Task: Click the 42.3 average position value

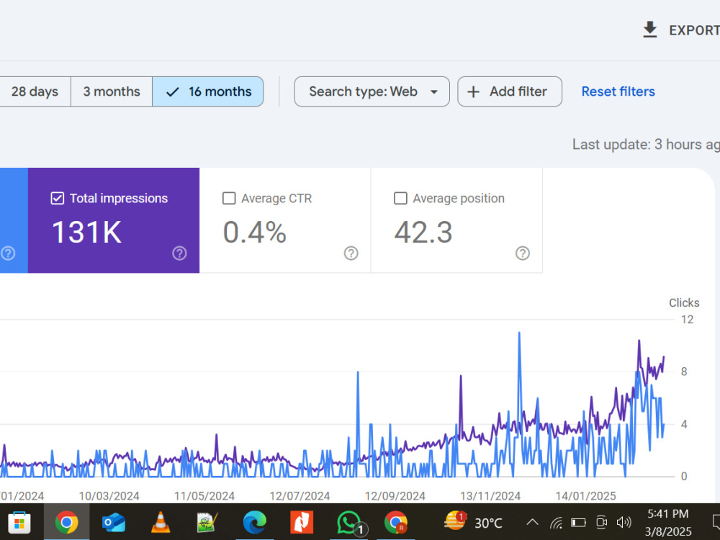Action: (x=423, y=232)
